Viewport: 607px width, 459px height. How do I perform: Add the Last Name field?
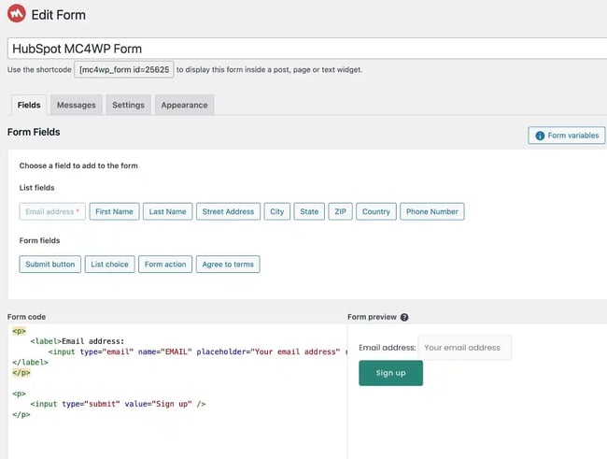pyautogui.click(x=167, y=211)
